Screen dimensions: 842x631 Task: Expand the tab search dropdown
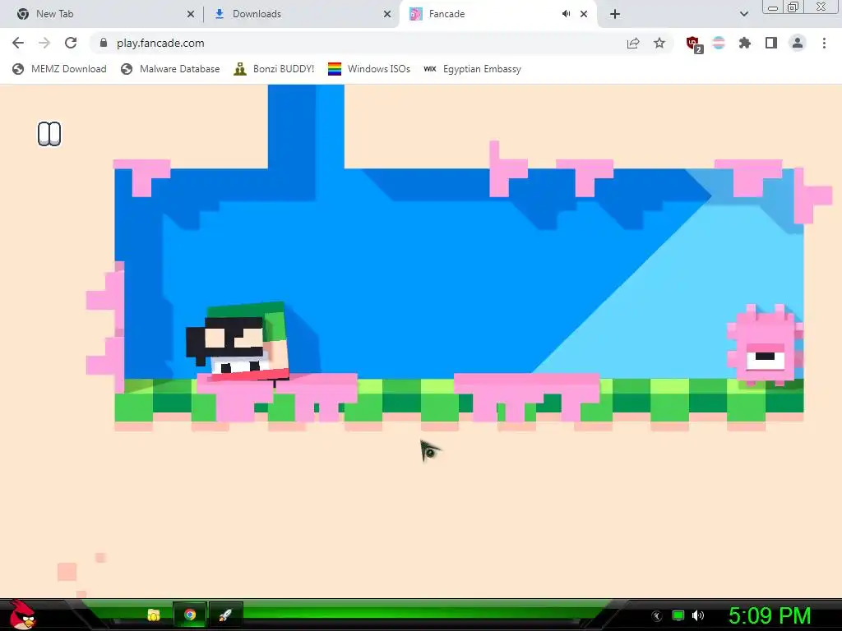tap(744, 15)
